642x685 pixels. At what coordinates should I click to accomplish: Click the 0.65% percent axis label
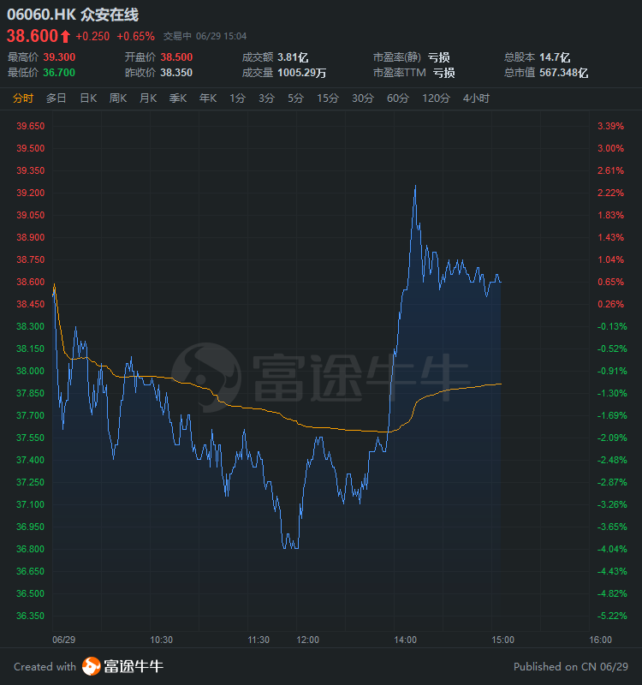point(610,282)
